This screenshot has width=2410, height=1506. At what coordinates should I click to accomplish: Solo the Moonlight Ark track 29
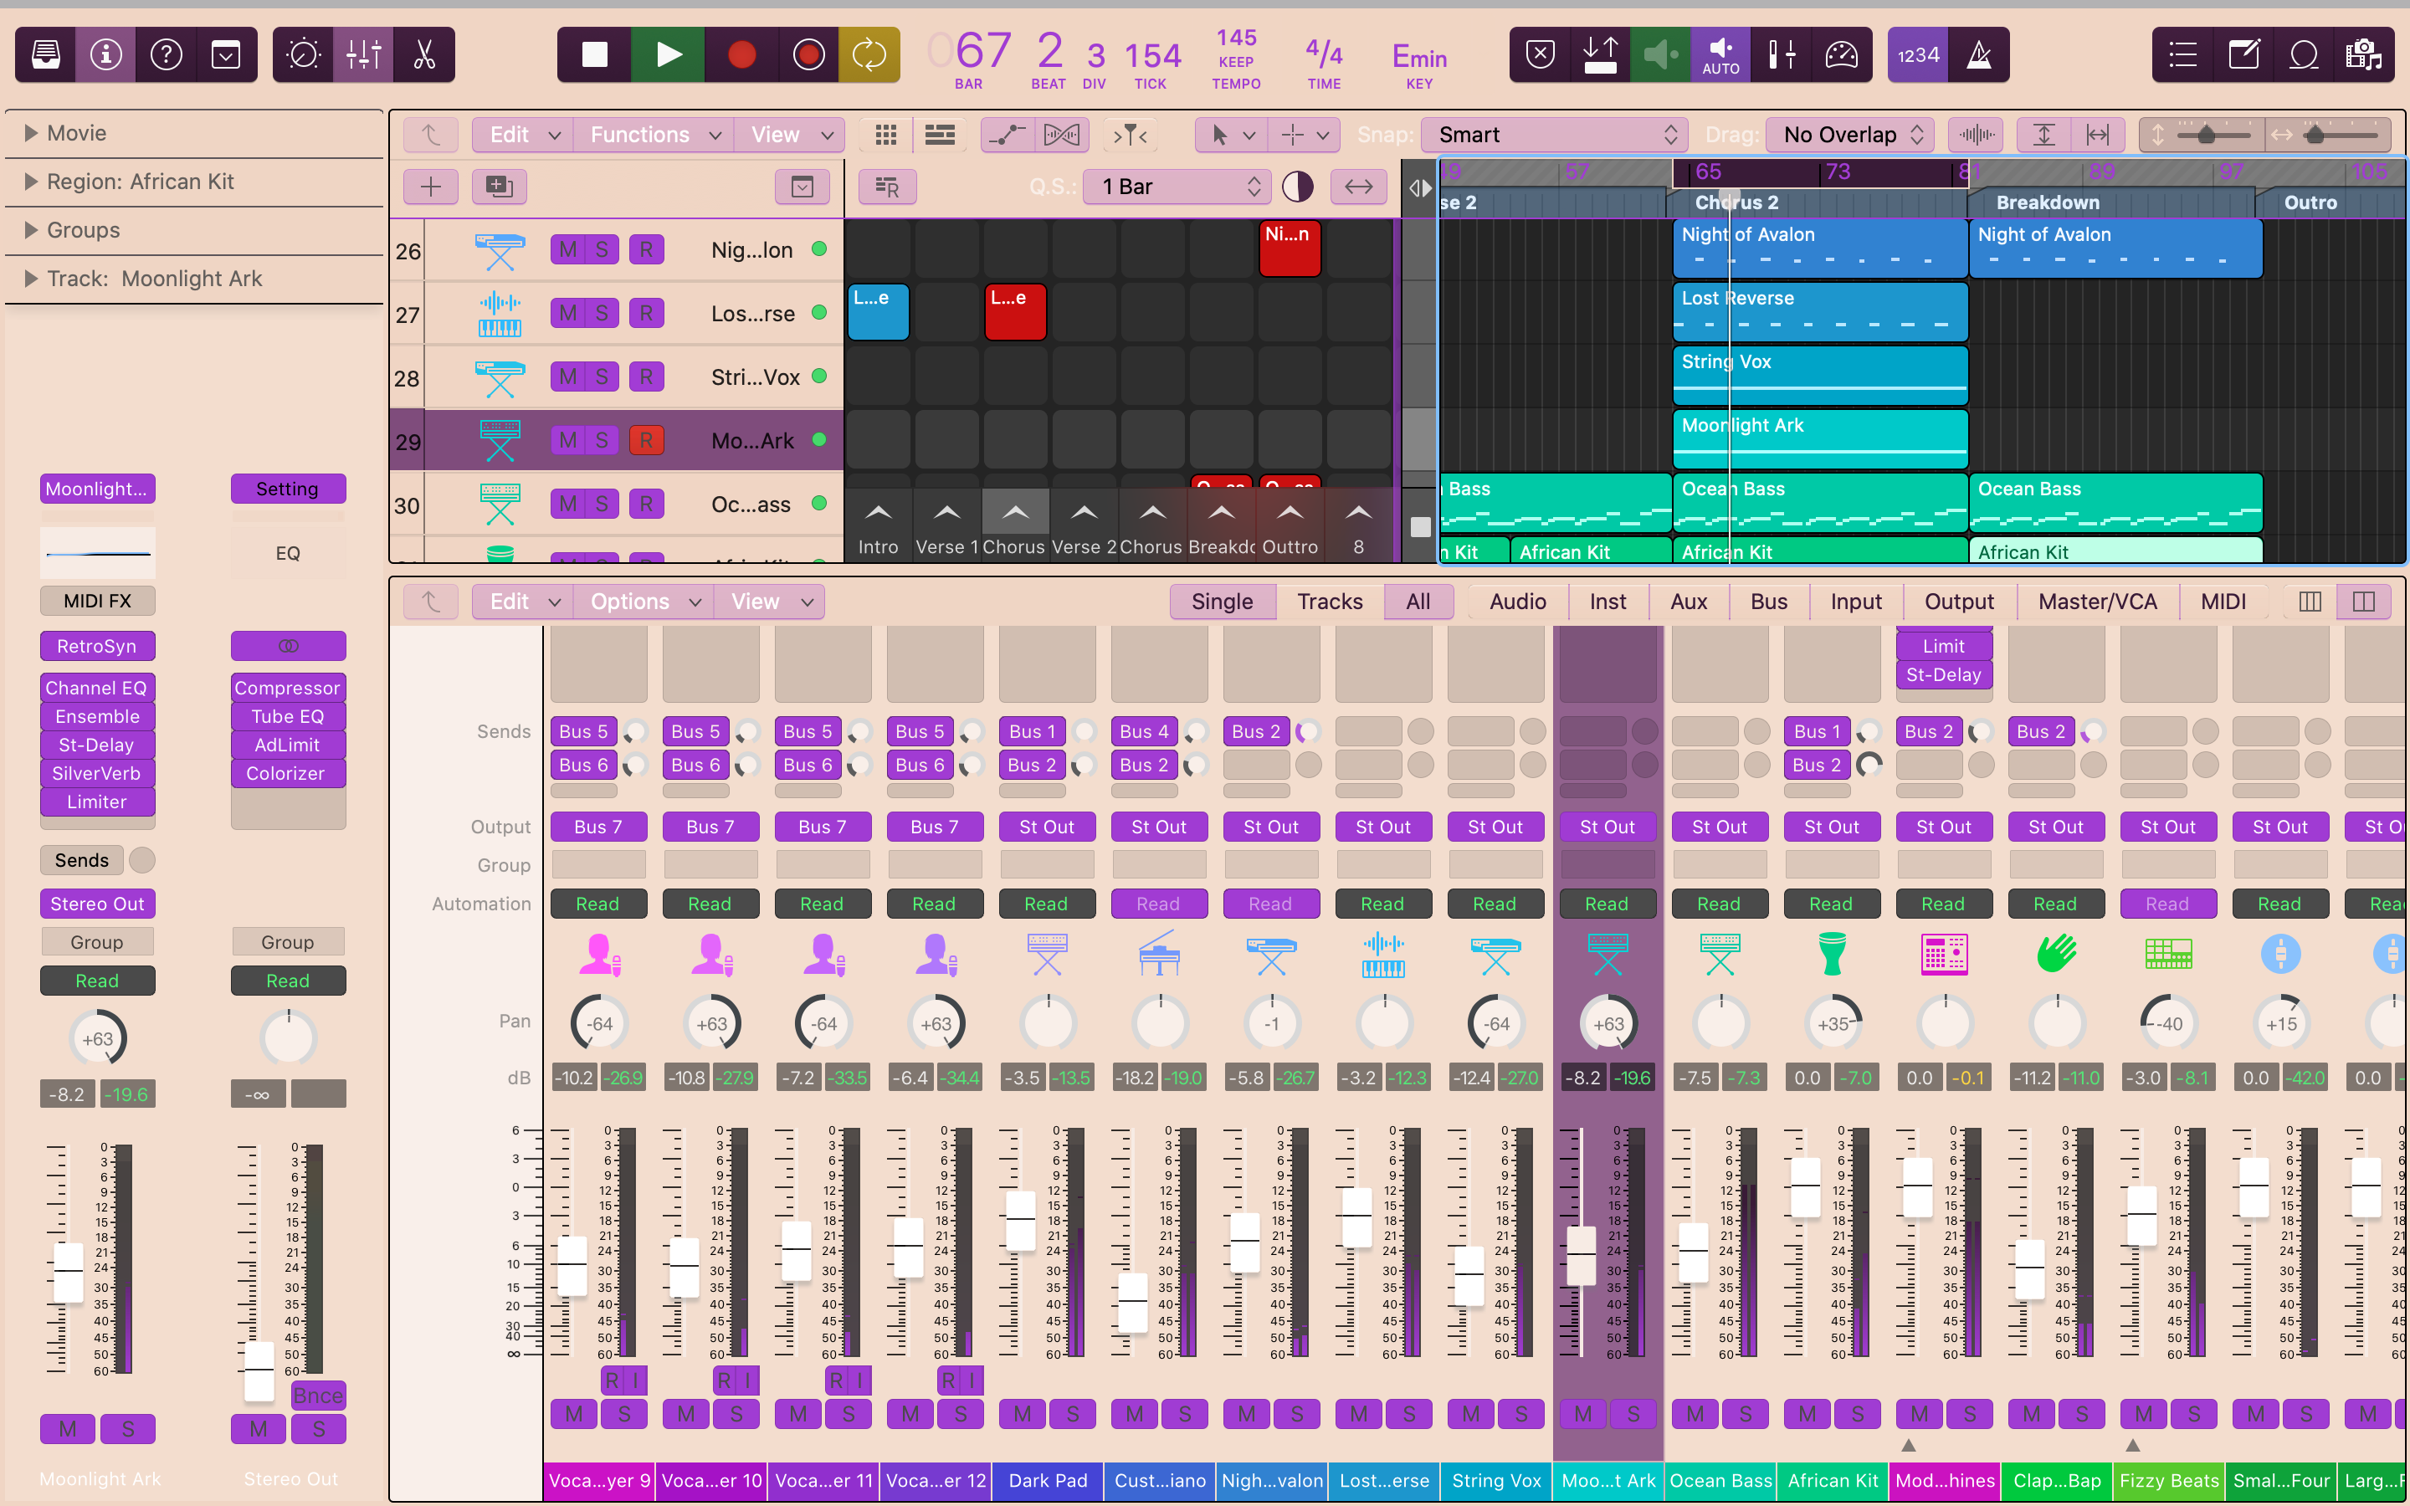602,440
